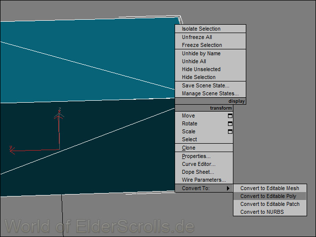Click Isolate Selection in context menu

pyautogui.click(x=201, y=29)
